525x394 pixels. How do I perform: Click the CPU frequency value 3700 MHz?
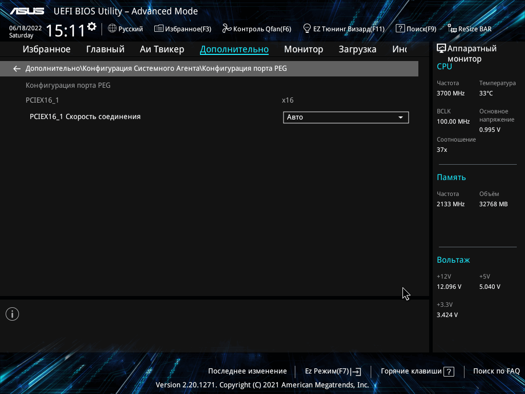pos(450,93)
